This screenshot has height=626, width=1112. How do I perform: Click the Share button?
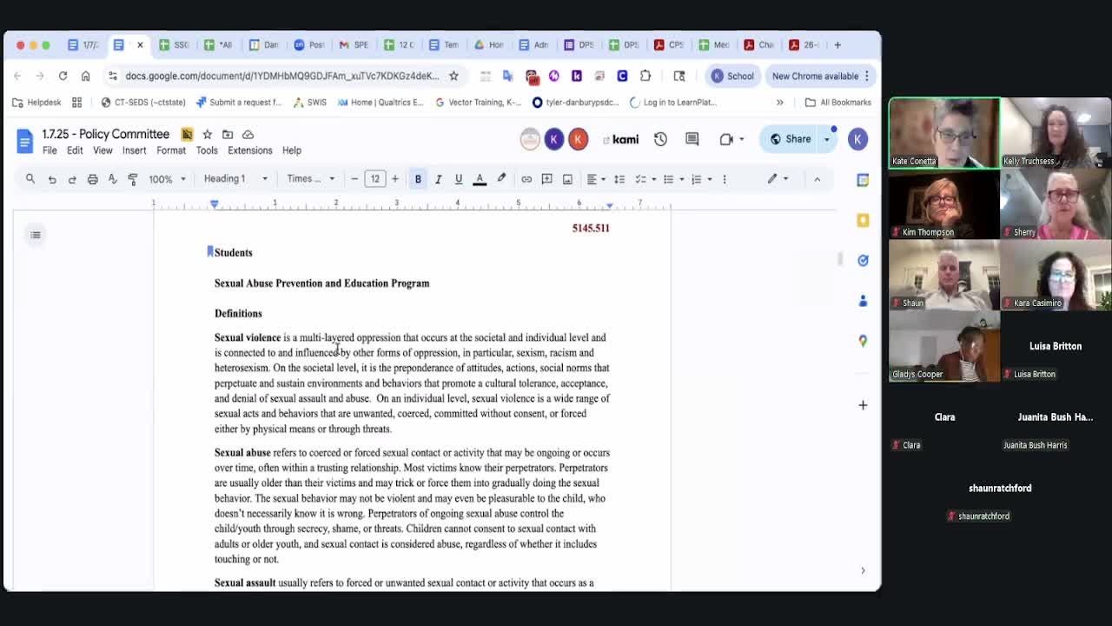[x=791, y=139]
